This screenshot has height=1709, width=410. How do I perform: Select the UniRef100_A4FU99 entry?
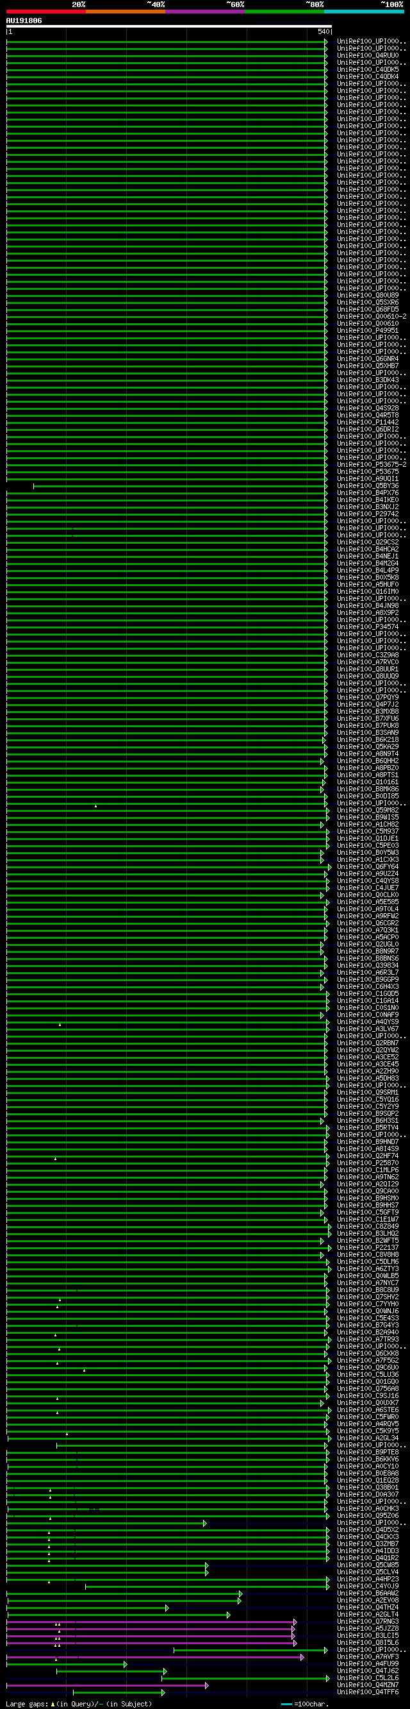click(368, 1664)
